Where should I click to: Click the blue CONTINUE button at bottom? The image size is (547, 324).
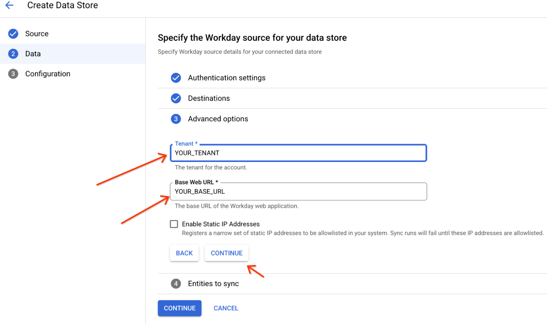(x=180, y=308)
